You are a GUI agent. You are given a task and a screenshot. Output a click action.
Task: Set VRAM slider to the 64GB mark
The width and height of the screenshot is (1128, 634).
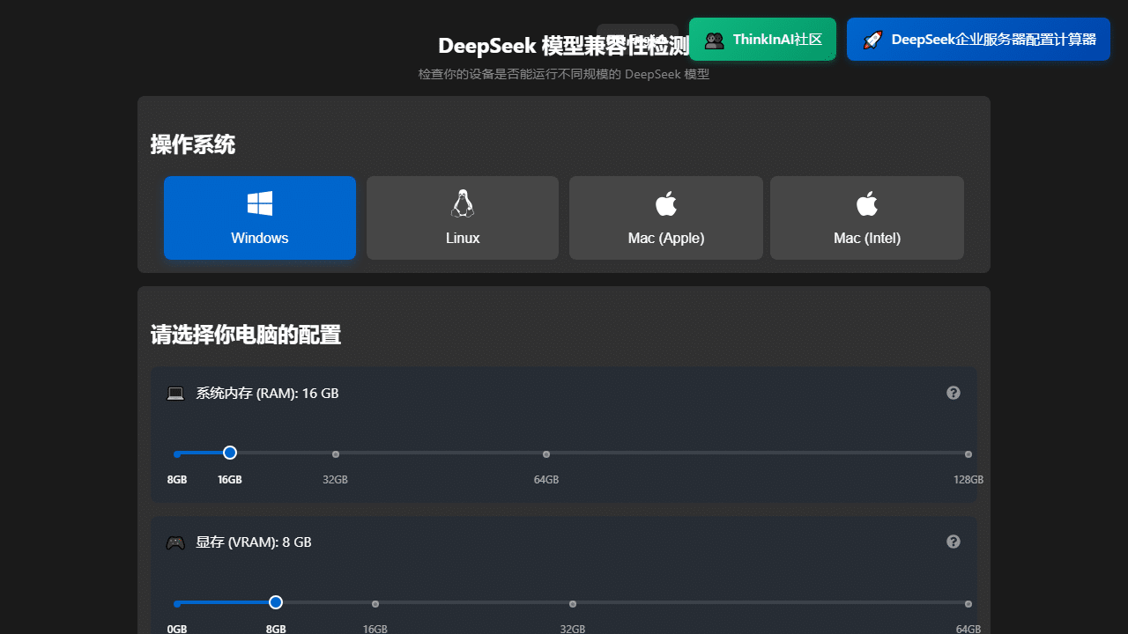point(968,604)
